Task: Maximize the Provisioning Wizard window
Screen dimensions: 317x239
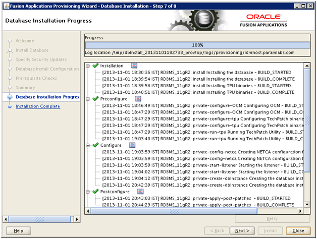Action: (303, 6)
